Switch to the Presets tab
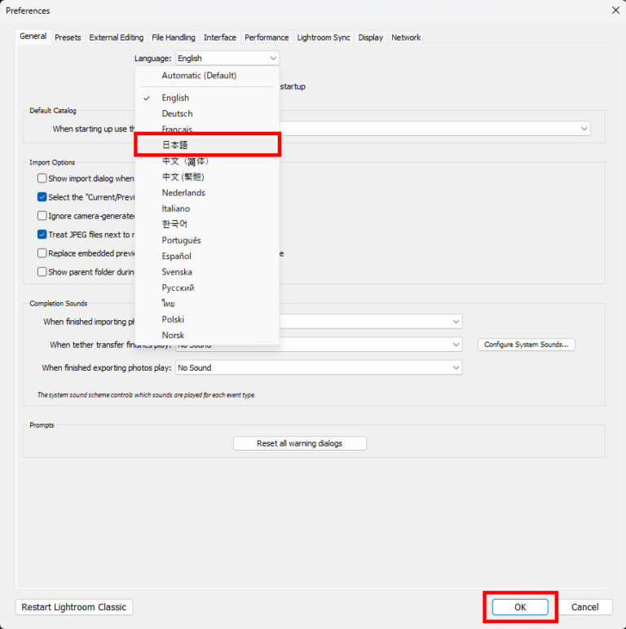The width and height of the screenshot is (626, 629). [x=68, y=37]
